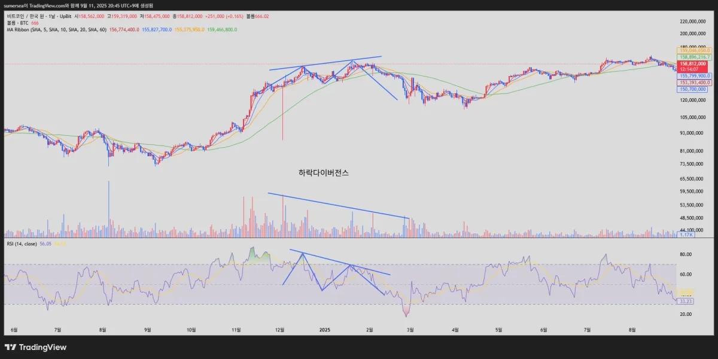718x359 pixels.
Task: Click the RSI (14, close) legend label
Action: (22, 244)
